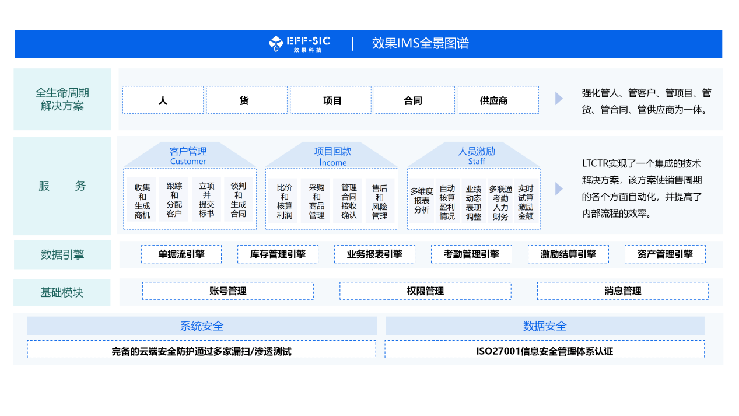Click the EFF-SIC logo icon in header

[x=276, y=44]
